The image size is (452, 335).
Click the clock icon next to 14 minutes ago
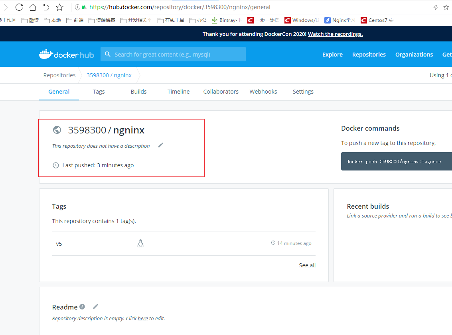[x=273, y=243]
